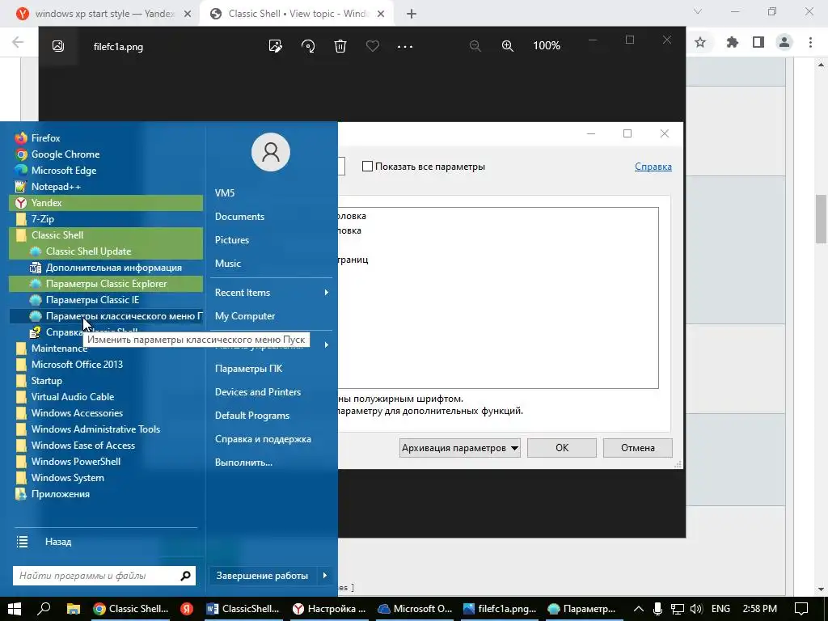Open Pictures from the start menu
The width and height of the screenshot is (828, 621).
click(x=232, y=239)
